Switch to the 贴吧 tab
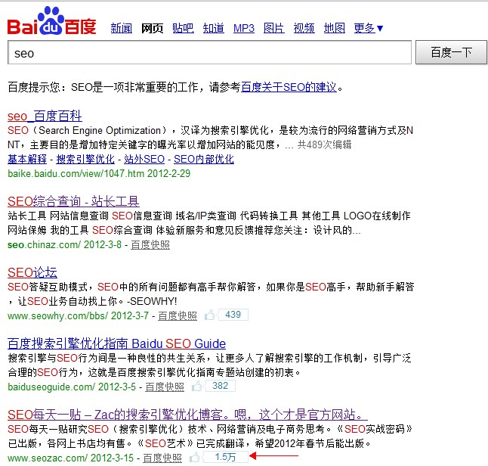Viewport: 488px width, 466px height. tap(183, 28)
